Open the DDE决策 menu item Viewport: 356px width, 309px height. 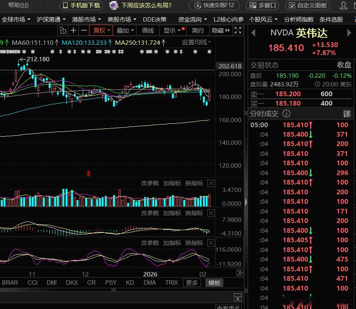155,20
